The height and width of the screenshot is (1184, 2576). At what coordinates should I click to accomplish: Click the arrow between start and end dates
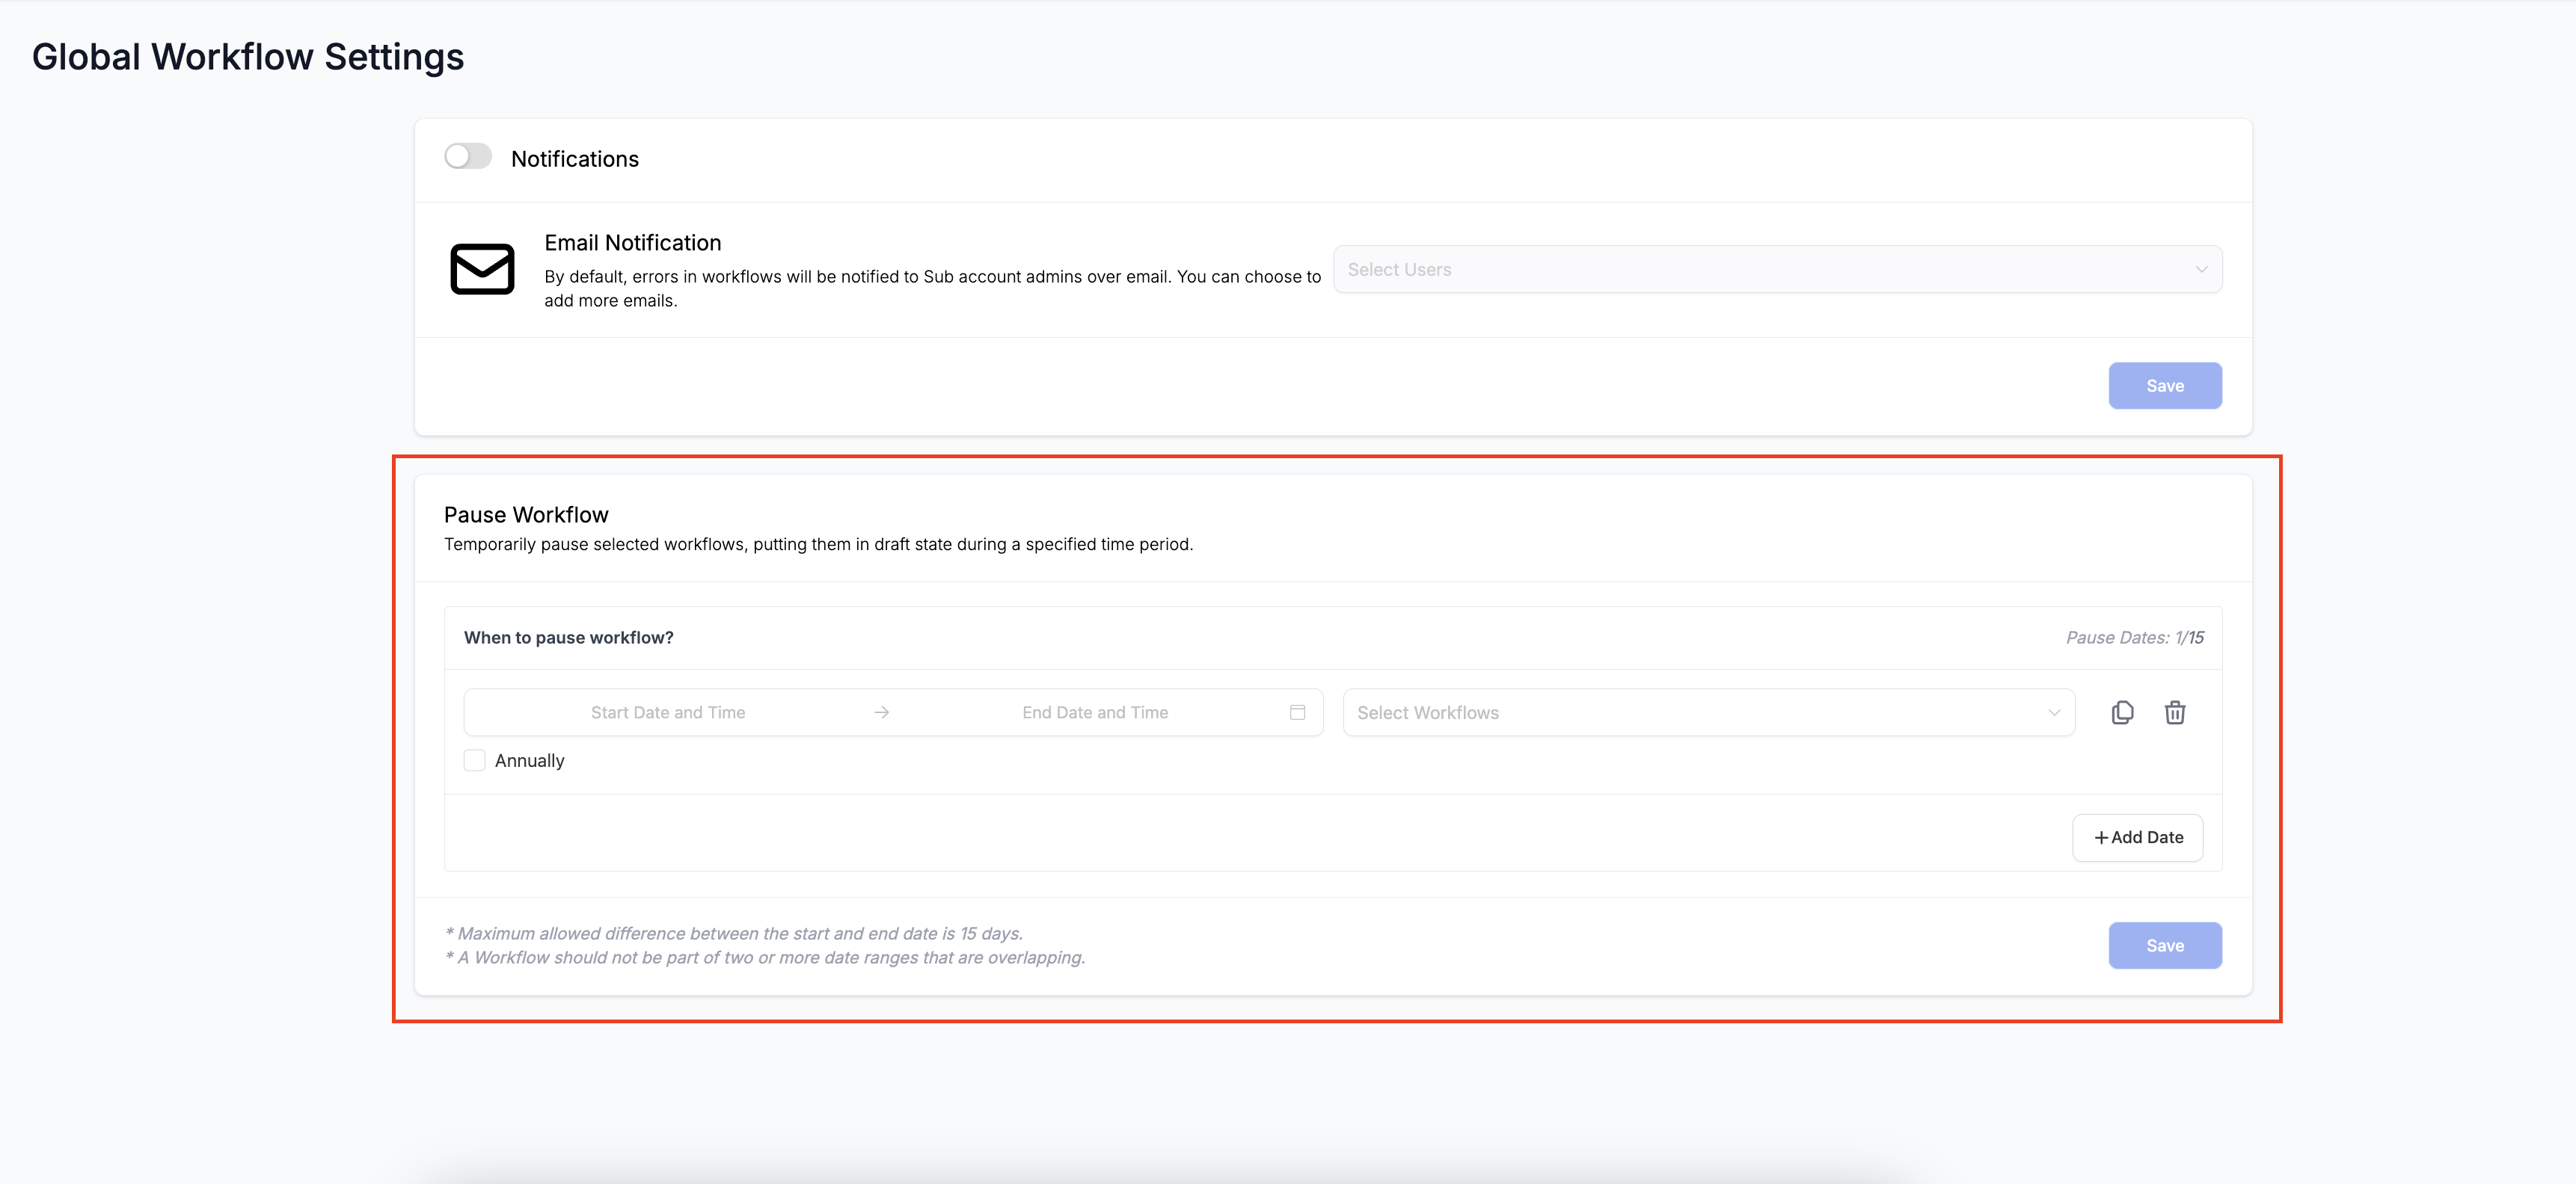pos(881,712)
